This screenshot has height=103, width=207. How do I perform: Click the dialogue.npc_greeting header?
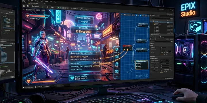(85, 53)
